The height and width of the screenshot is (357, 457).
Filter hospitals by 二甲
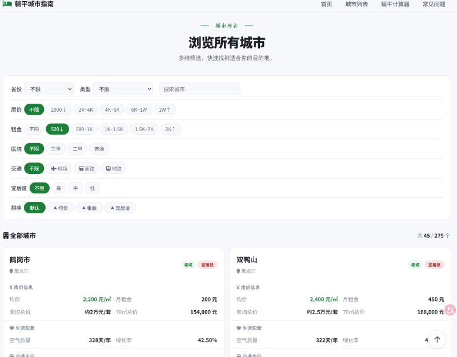click(78, 149)
